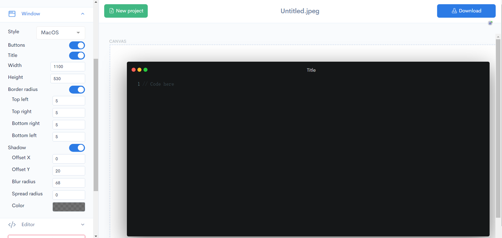
Task: Click the red close circle on the mock window
Action: coord(134,70)
